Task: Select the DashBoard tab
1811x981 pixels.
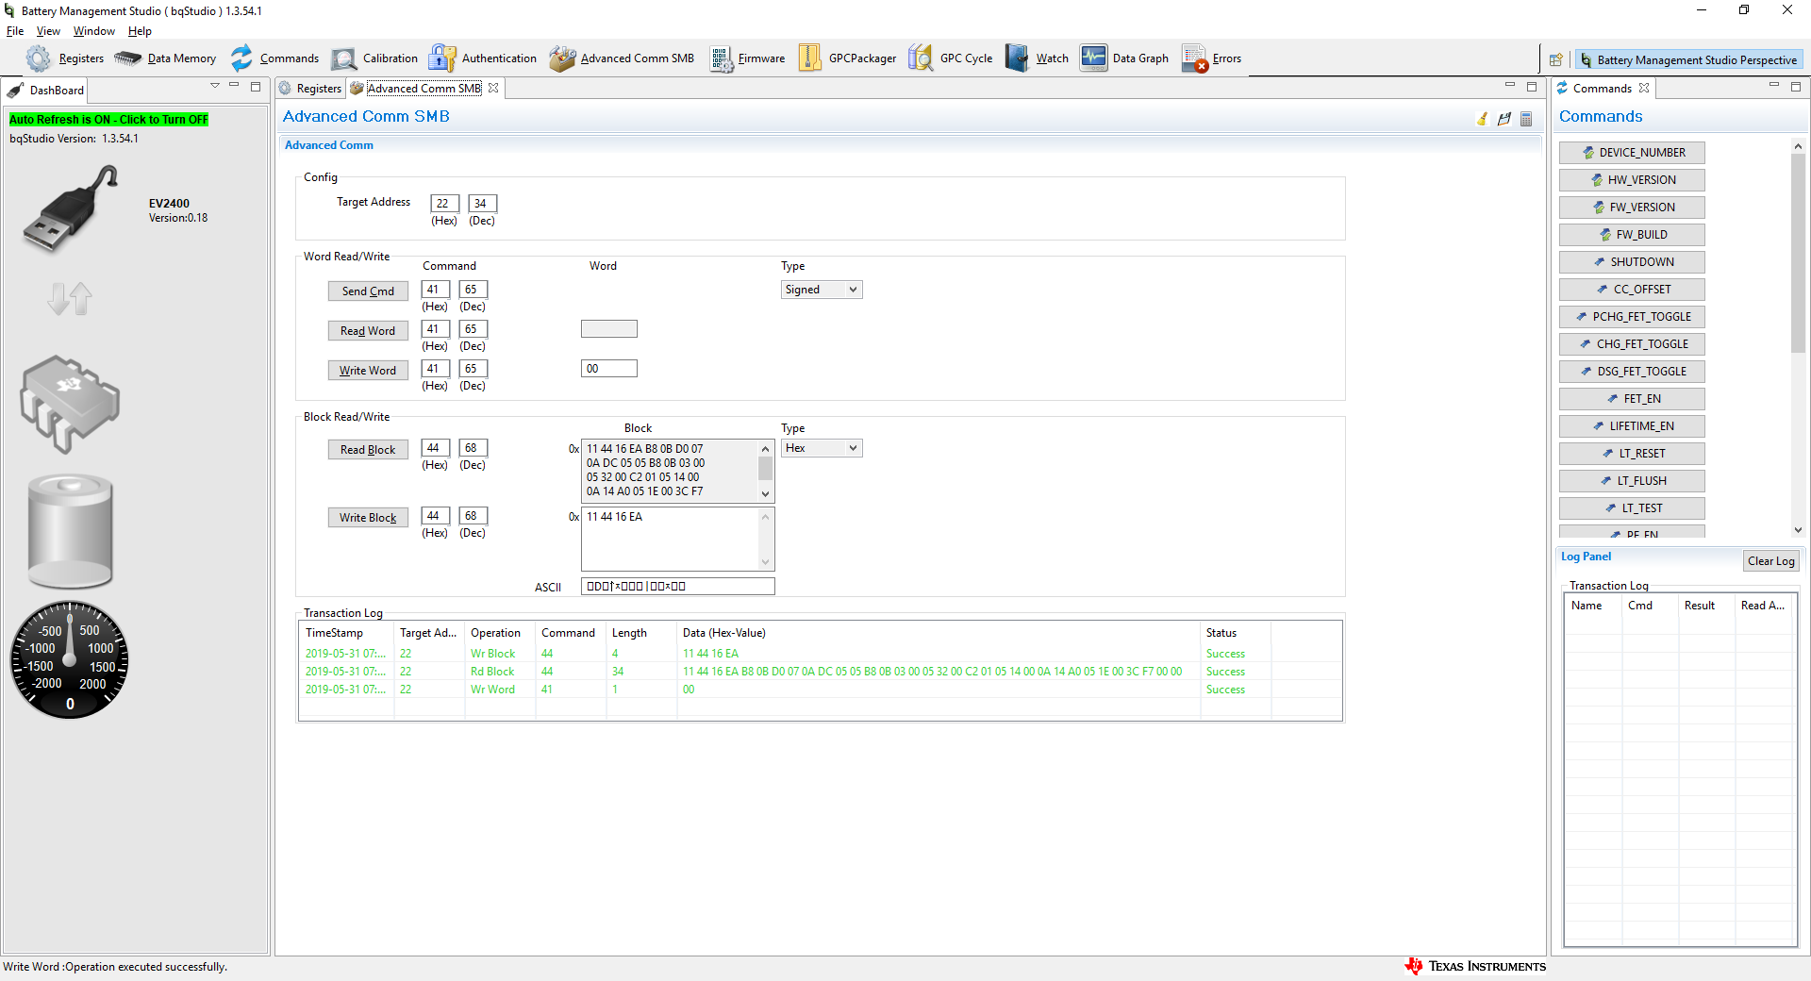Action: (x=47, y=91)
